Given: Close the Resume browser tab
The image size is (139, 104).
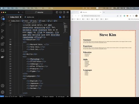Looking at the screenshot, I should [x=100, y=12].
